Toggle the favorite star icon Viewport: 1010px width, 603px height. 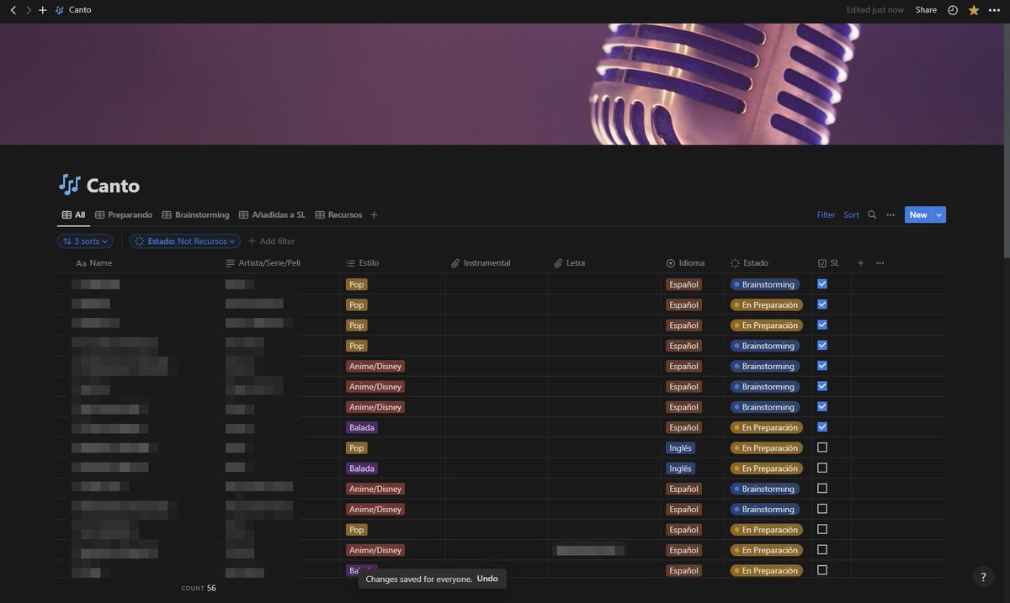(974, 10)
